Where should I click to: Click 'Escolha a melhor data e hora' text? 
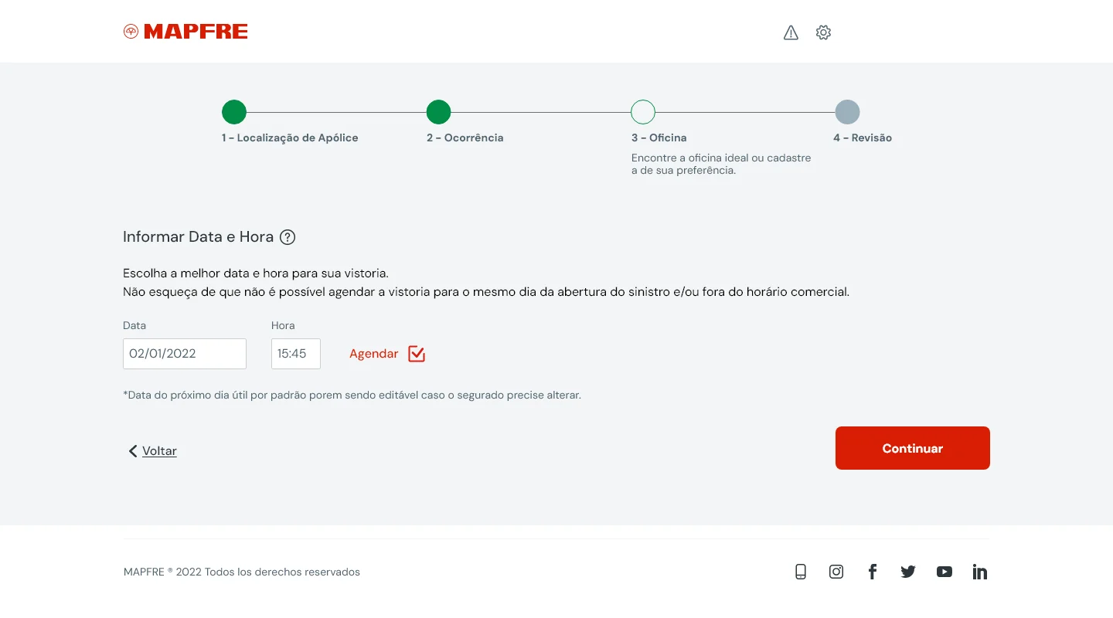(x=256, y=273)
